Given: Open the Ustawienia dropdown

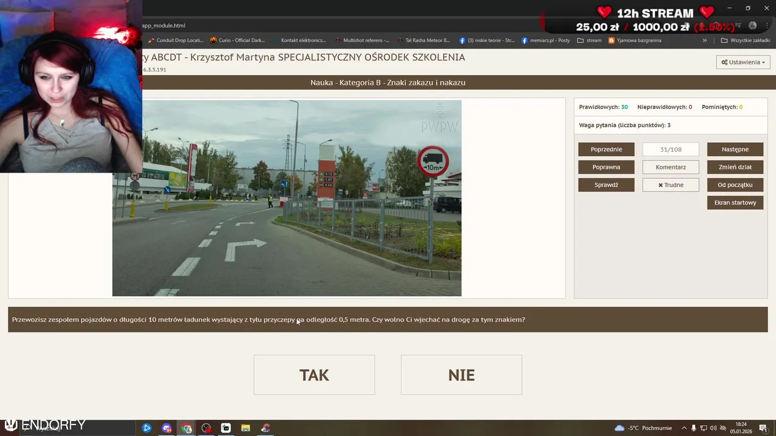Looking at the screenshot, I should tap(743, 62).
